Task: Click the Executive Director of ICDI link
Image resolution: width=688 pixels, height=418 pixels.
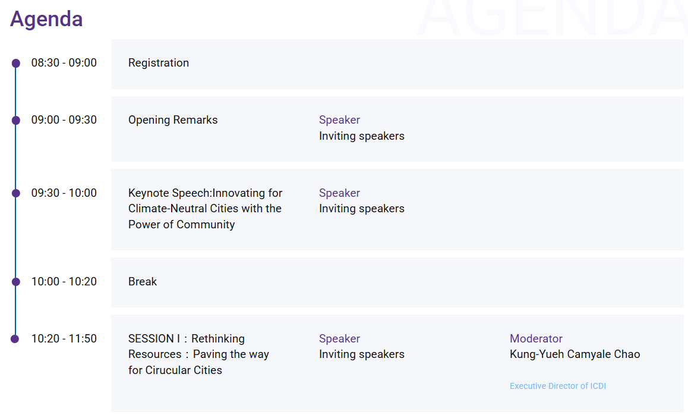Action: [x=558, y=386]
